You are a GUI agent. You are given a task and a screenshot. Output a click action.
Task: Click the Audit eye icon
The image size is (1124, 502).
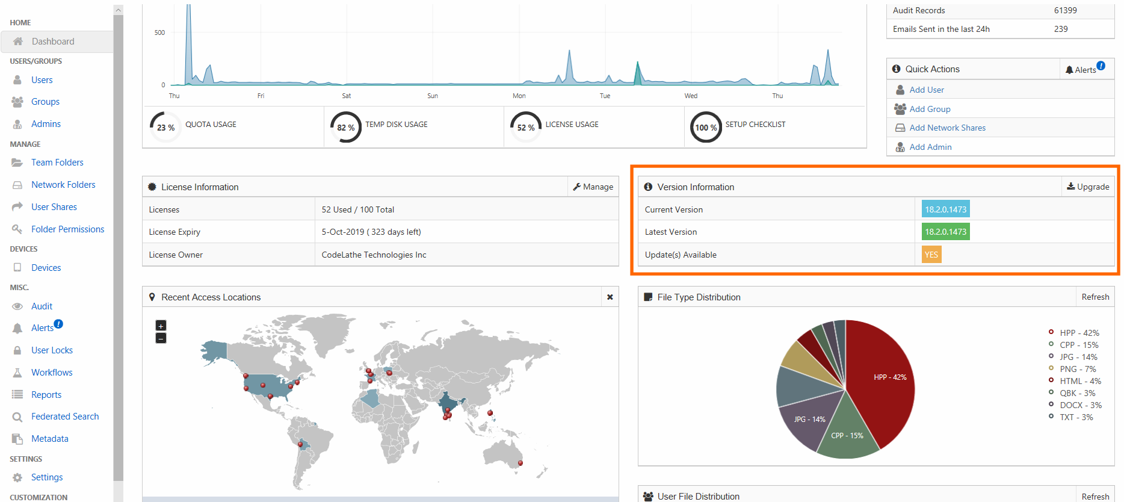tap(17, 306)
